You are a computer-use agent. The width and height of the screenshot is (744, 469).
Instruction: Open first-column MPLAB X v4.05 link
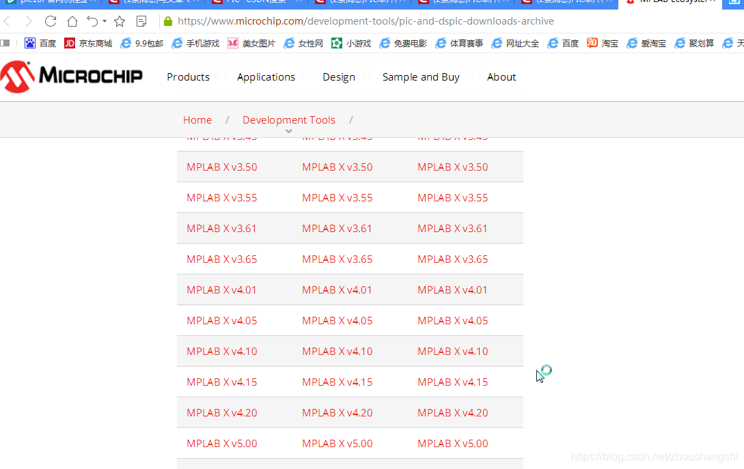[221, 321]
